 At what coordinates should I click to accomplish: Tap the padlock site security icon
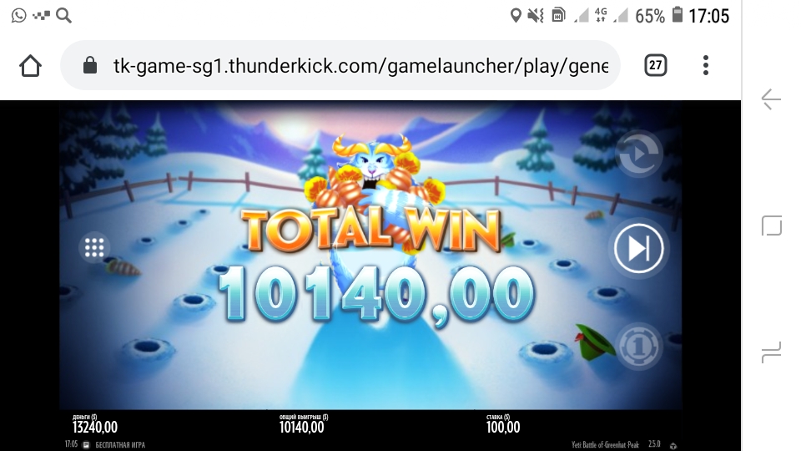coord(90,65)
